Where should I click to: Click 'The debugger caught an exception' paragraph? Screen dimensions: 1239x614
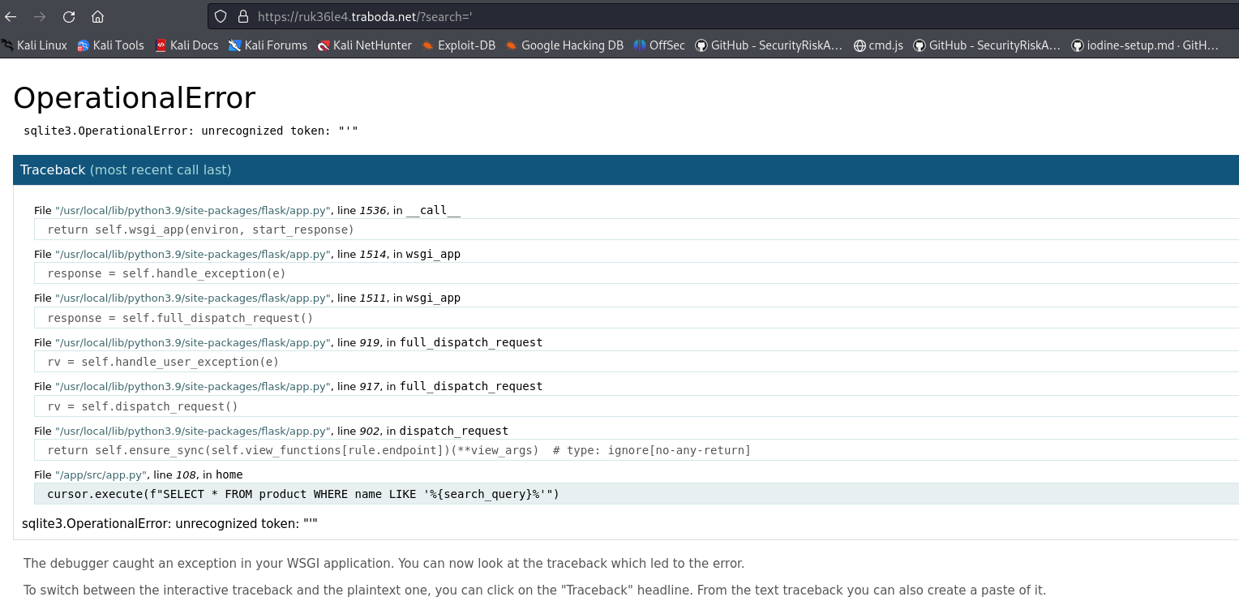point(384,563)
